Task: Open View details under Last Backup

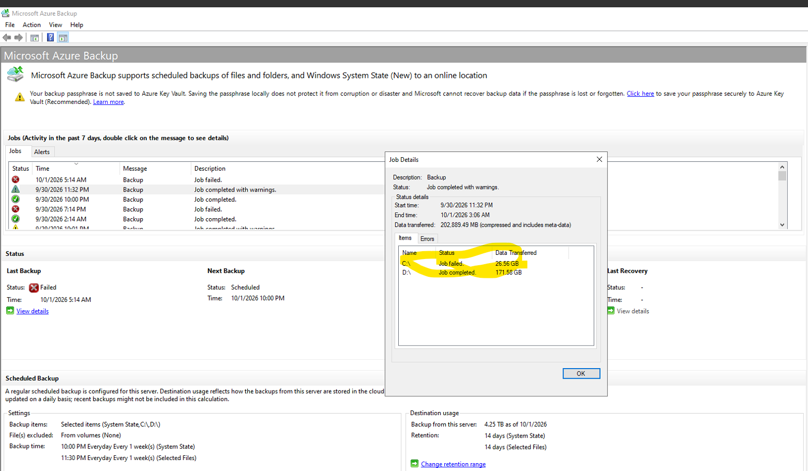Action: [32, 311]
